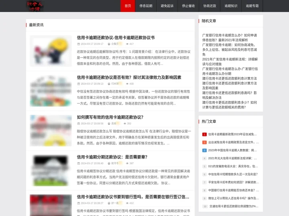Click calendar icon beside 2024-03-17 20:08:58
289x216 pixels.
pos(79,124)
